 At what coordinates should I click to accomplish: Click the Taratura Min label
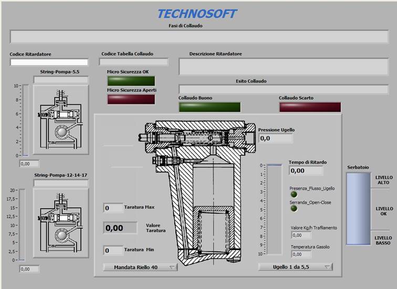click(139, 250)
